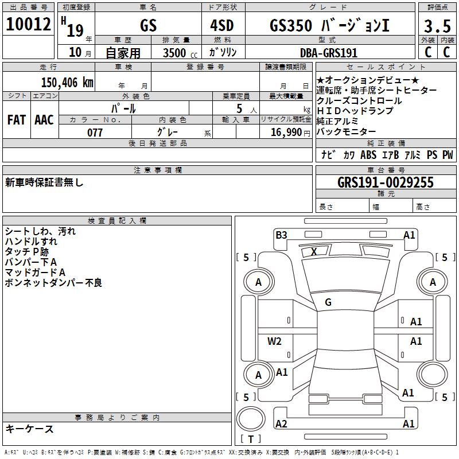Click the 高さ dimension field
The width and height of the screenshot is (459, 459).
click(x=434, y=207)
